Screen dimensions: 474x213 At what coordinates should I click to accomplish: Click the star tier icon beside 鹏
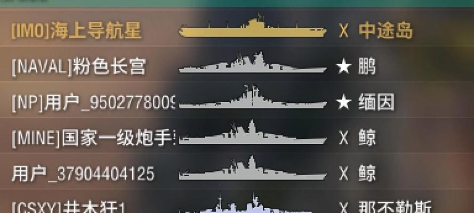pos(344,67)
